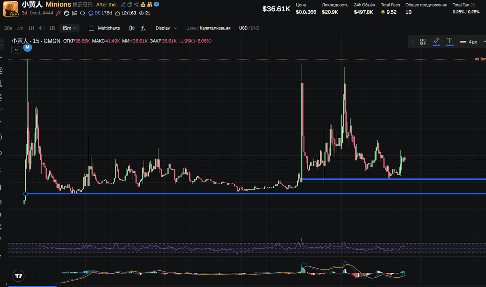This screenshot has width=486, height=287.
Task: Select the 4H timeframe
Action: point(41,28)
